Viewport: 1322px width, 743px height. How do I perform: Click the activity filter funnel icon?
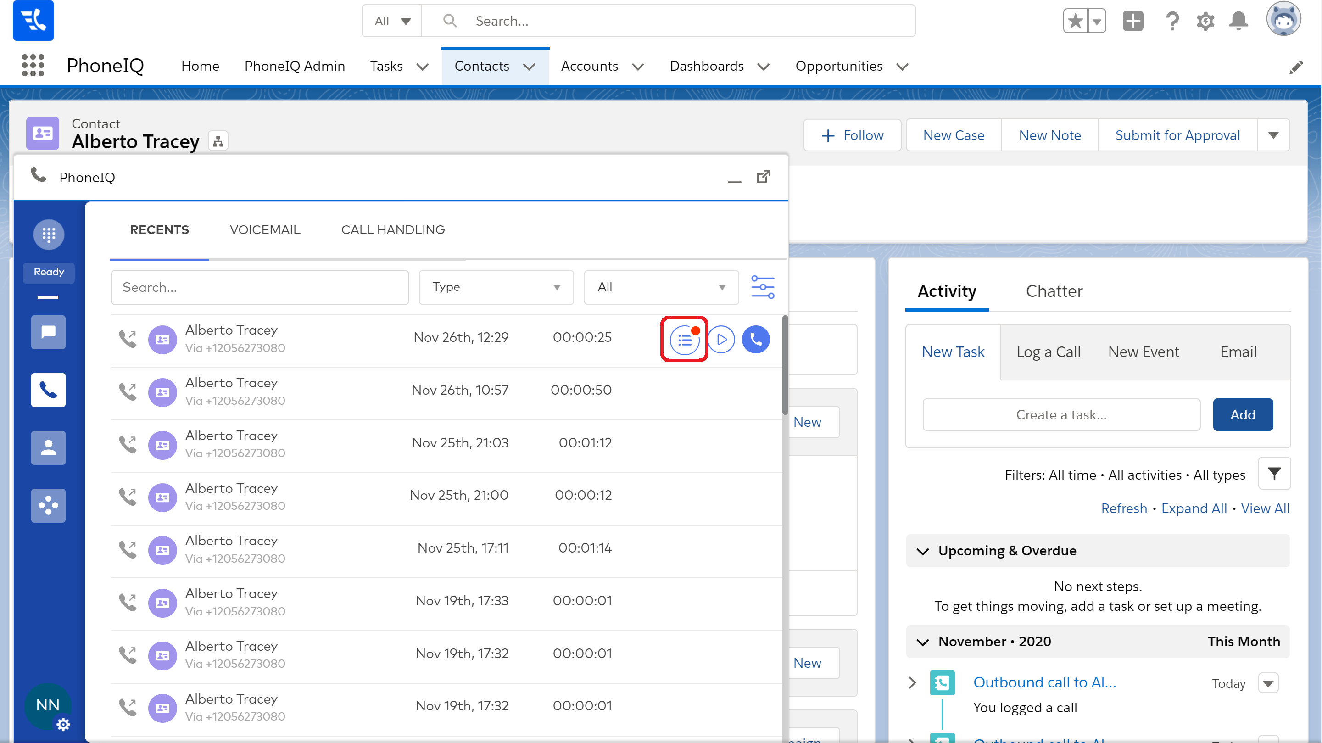point(1274,473)
